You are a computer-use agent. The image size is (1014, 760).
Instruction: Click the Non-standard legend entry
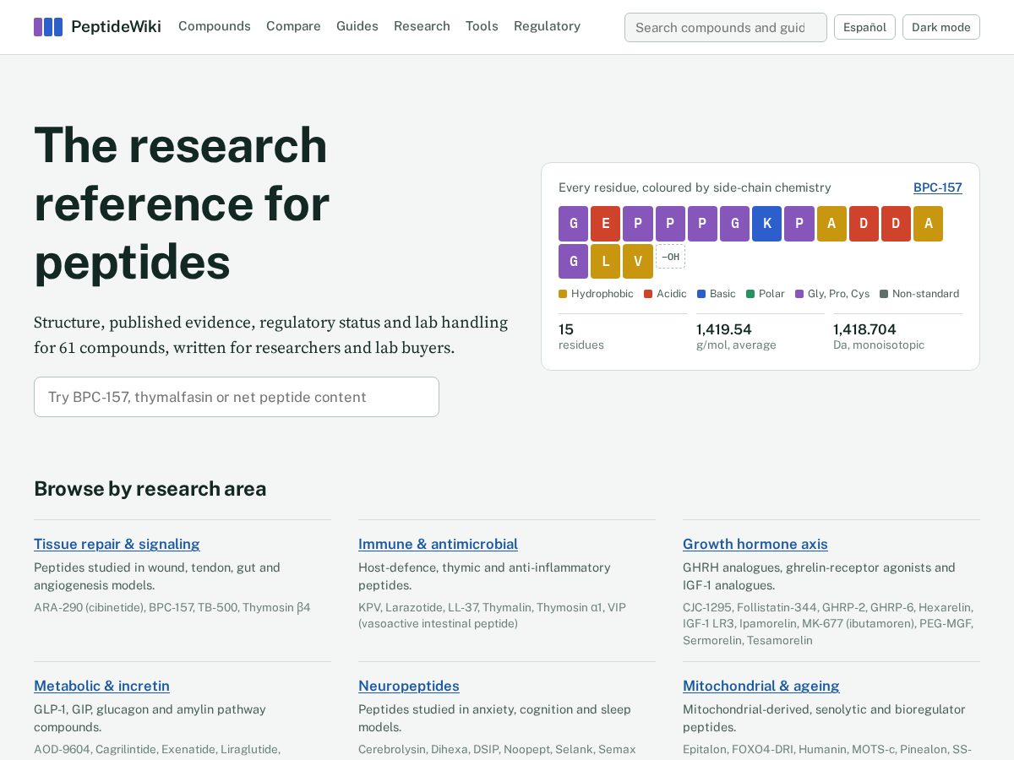(x=919, y=294)
